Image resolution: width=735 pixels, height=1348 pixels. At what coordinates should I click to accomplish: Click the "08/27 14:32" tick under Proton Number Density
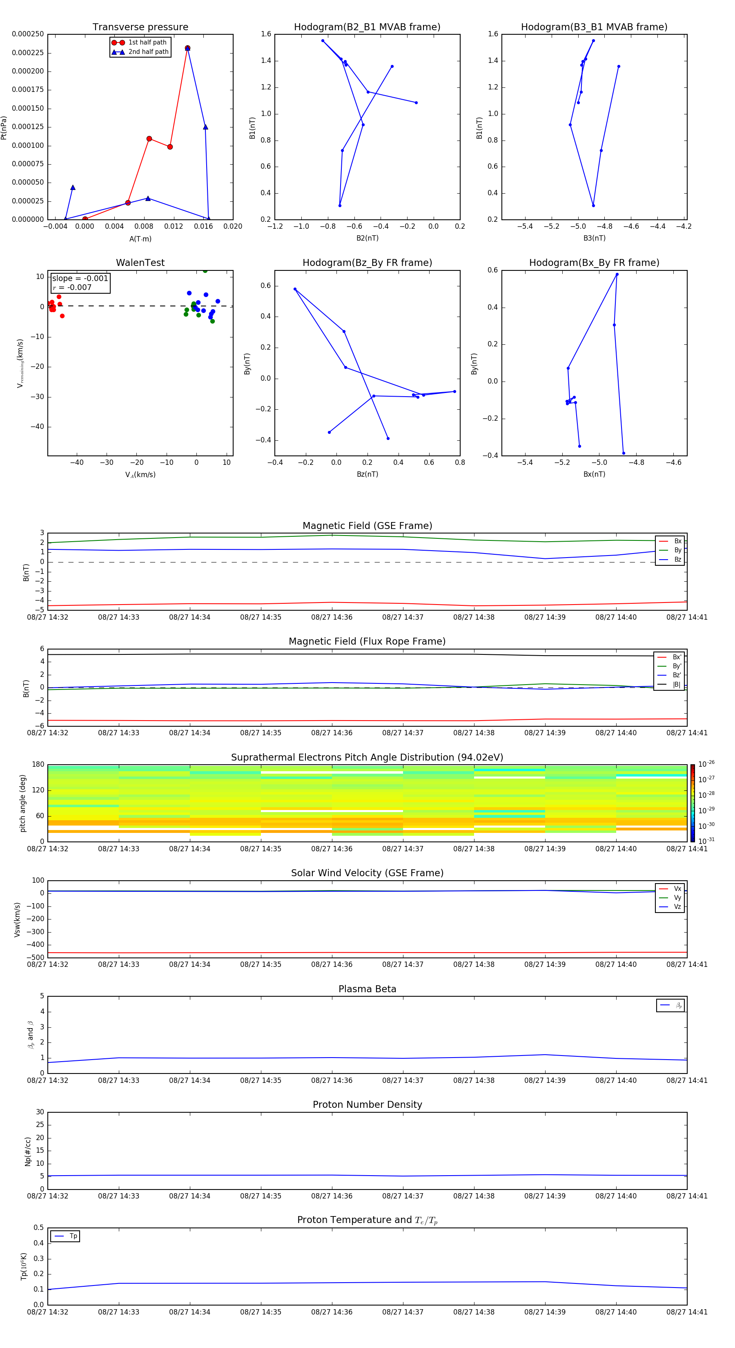click(48, 1196)
